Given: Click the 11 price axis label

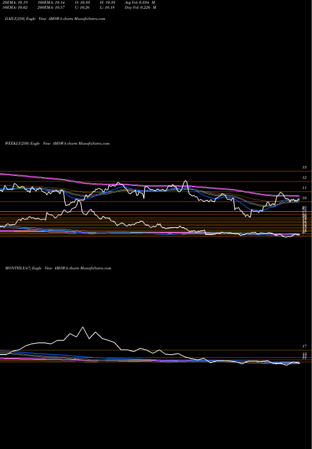Looking at the screenshot, I should point(305,188).
